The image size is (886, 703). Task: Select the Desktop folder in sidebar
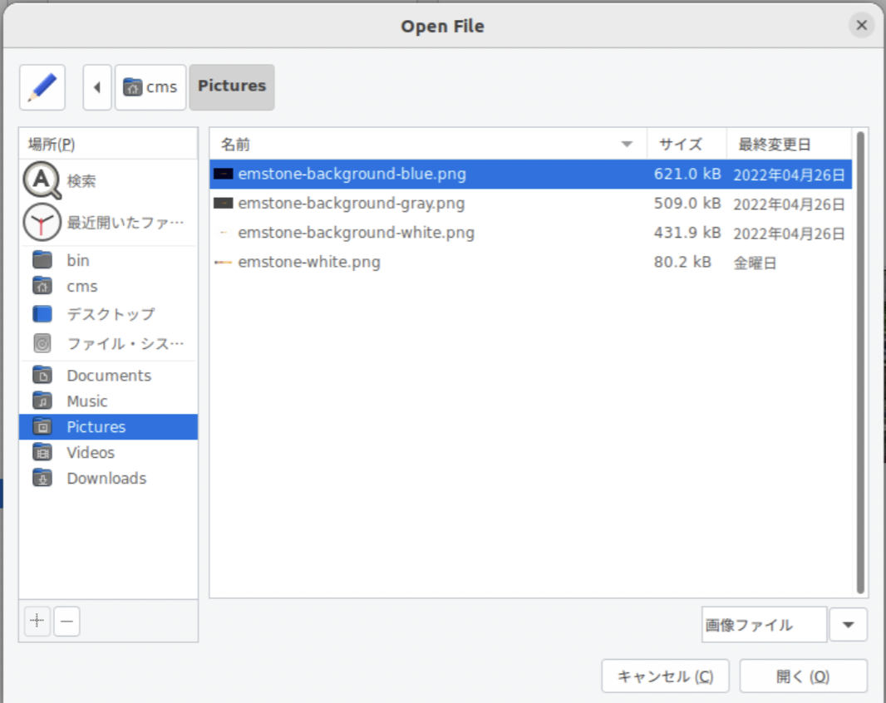pos(110,314)
